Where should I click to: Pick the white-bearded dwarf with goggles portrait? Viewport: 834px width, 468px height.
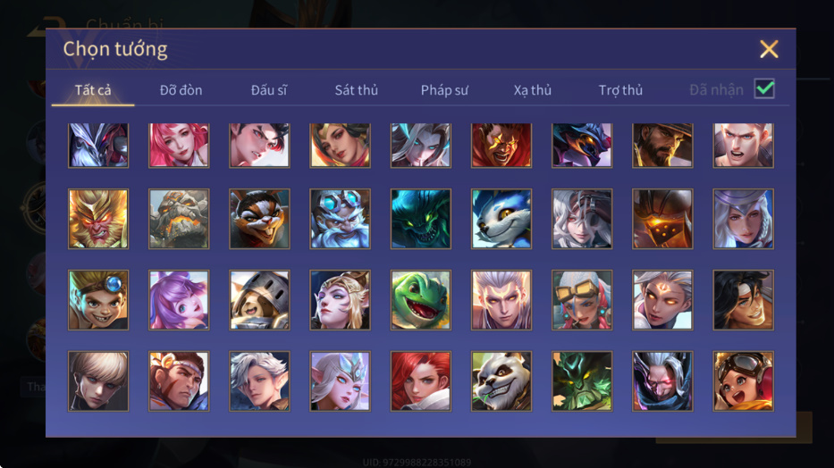click(x=340, y=219)
